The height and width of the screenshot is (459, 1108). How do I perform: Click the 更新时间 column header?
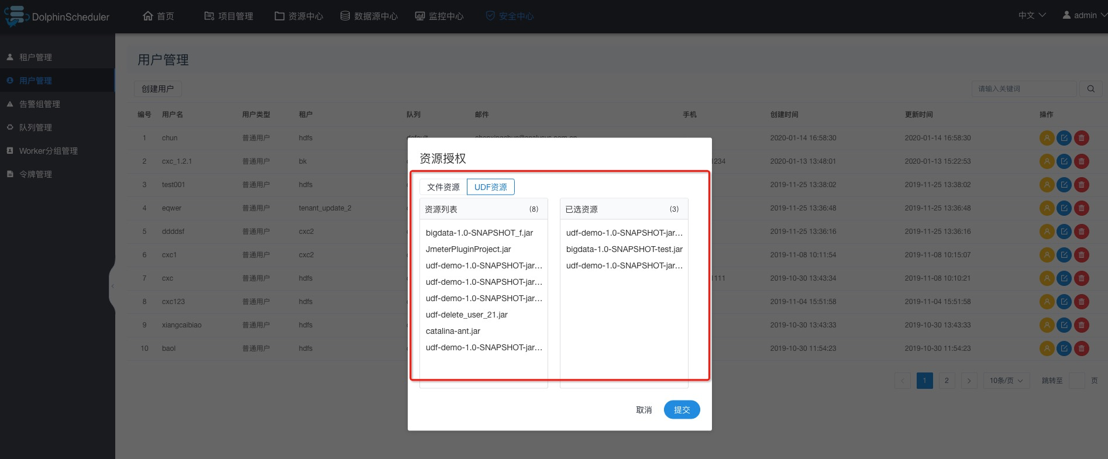(x=919, y=115)
